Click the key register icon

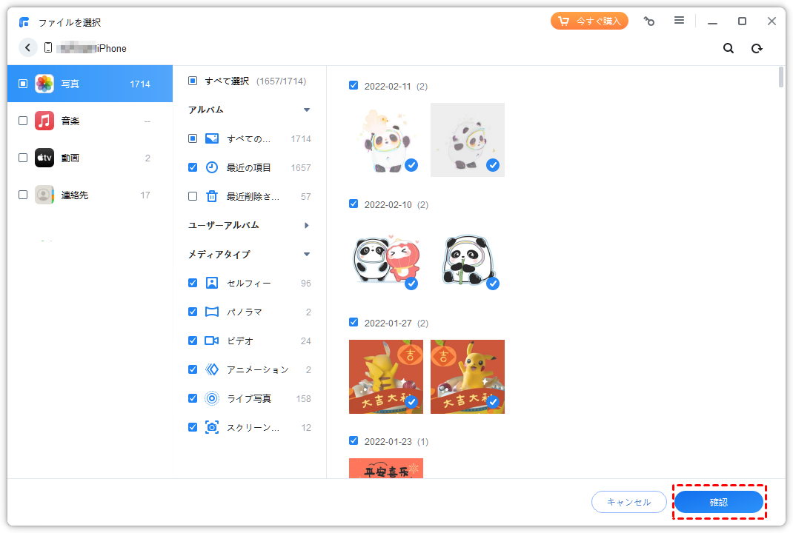pyautogui.click(x=649, y=21)
